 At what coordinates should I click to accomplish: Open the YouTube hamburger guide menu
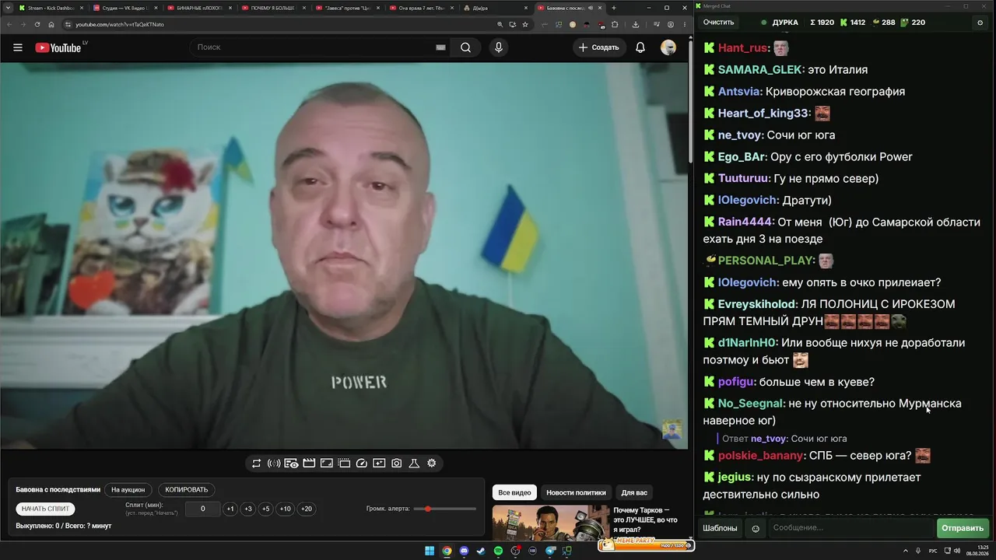pos(18,47)
